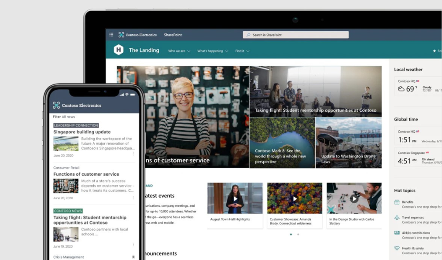442x260 pixels.
Task: Click the Consumer Retail category label
Action: pyautogui.click(x=66, y=168)
